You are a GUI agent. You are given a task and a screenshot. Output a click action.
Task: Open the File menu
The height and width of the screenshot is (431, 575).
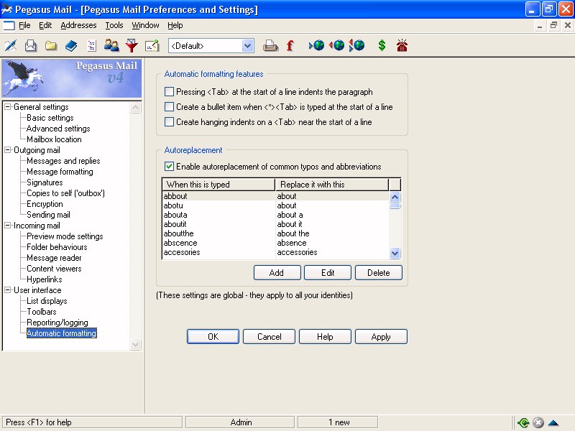pyautogui.click(x=24, y=25)
